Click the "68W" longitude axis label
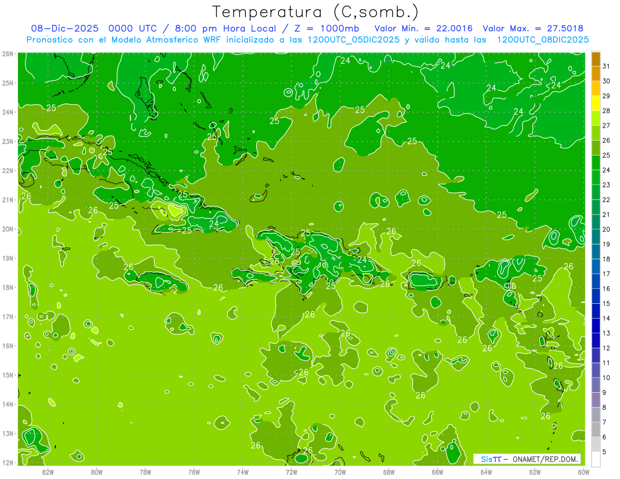Viewport: 620px width, 479px height. click(x=389, y=472)
